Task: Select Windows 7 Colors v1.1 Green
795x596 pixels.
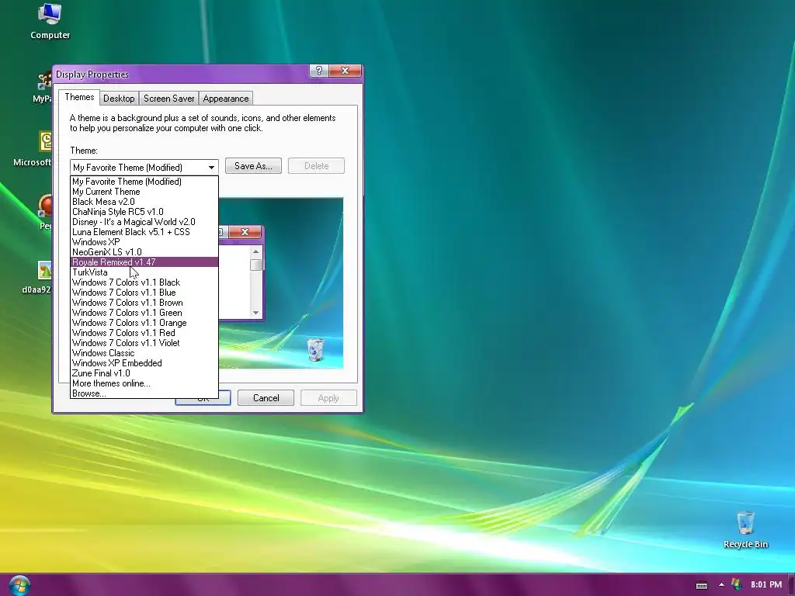Action: (x=144, y=313)
